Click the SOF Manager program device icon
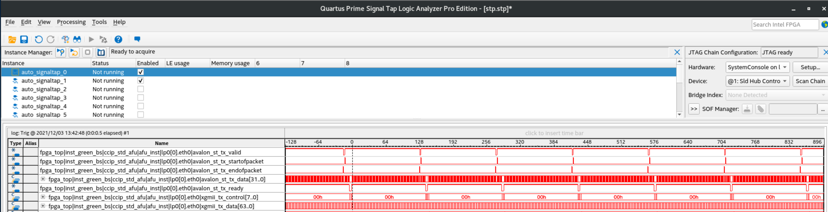828x212 pixels. tap(747, 109)
